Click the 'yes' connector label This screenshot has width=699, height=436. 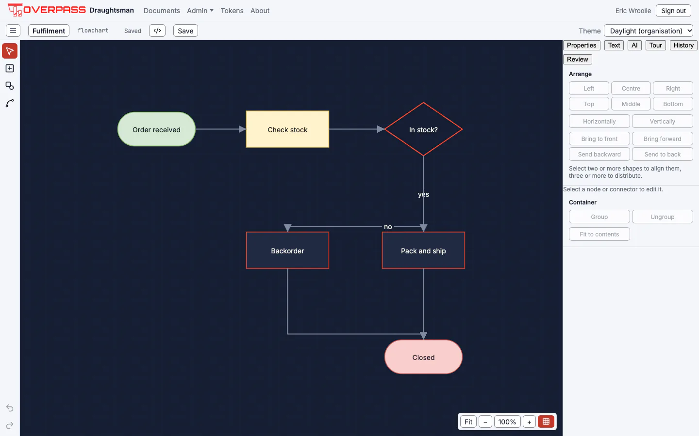423,194
